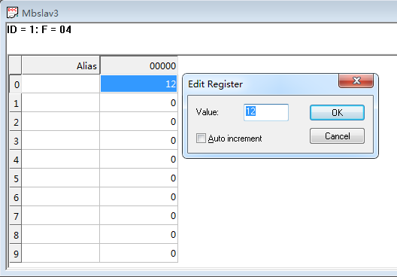Click the 00000 column header
The image size is (397, 277).
pos(139,65)
